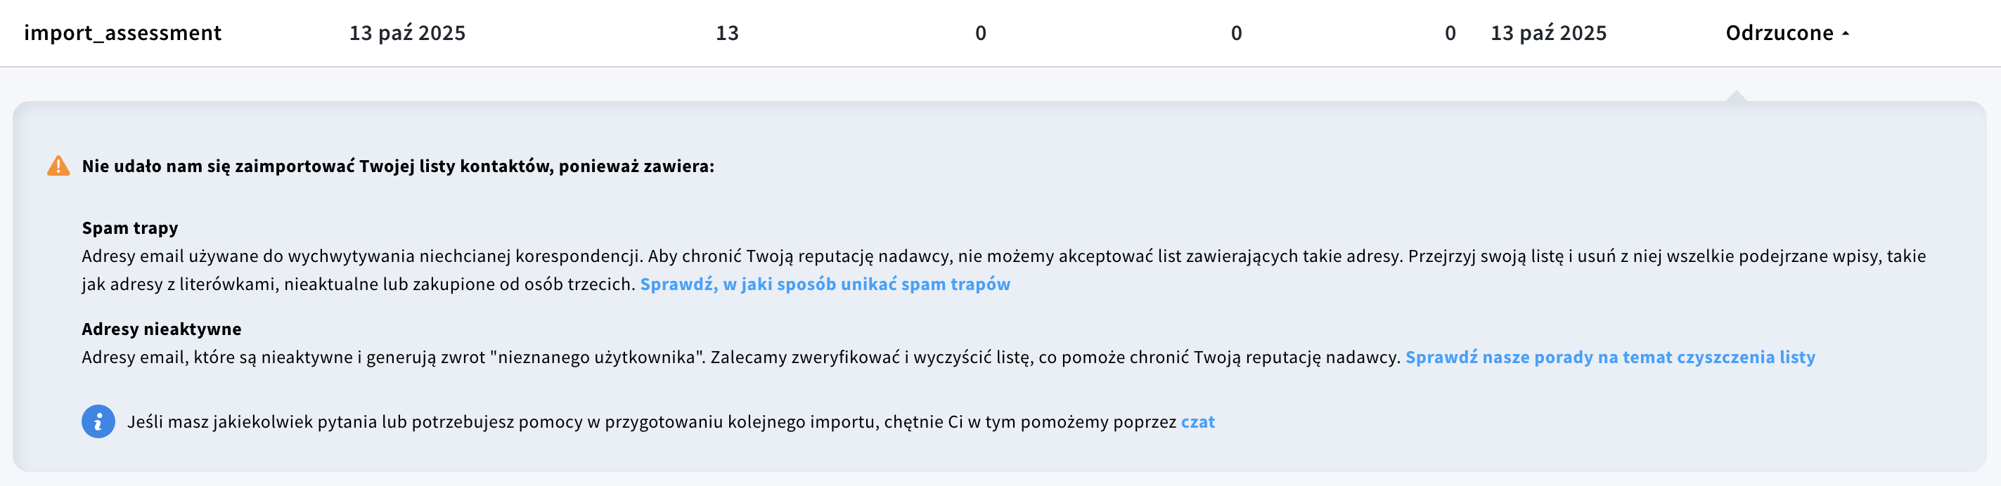
Task: Click the contact count value 13
Action: (x=727, y=34)
